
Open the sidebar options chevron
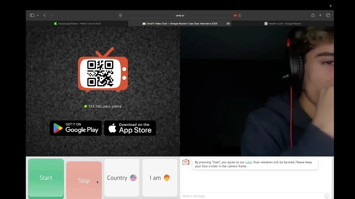[38, 15]
